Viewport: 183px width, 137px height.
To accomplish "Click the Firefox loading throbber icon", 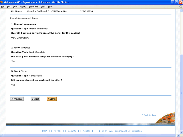I will (180, 7).
